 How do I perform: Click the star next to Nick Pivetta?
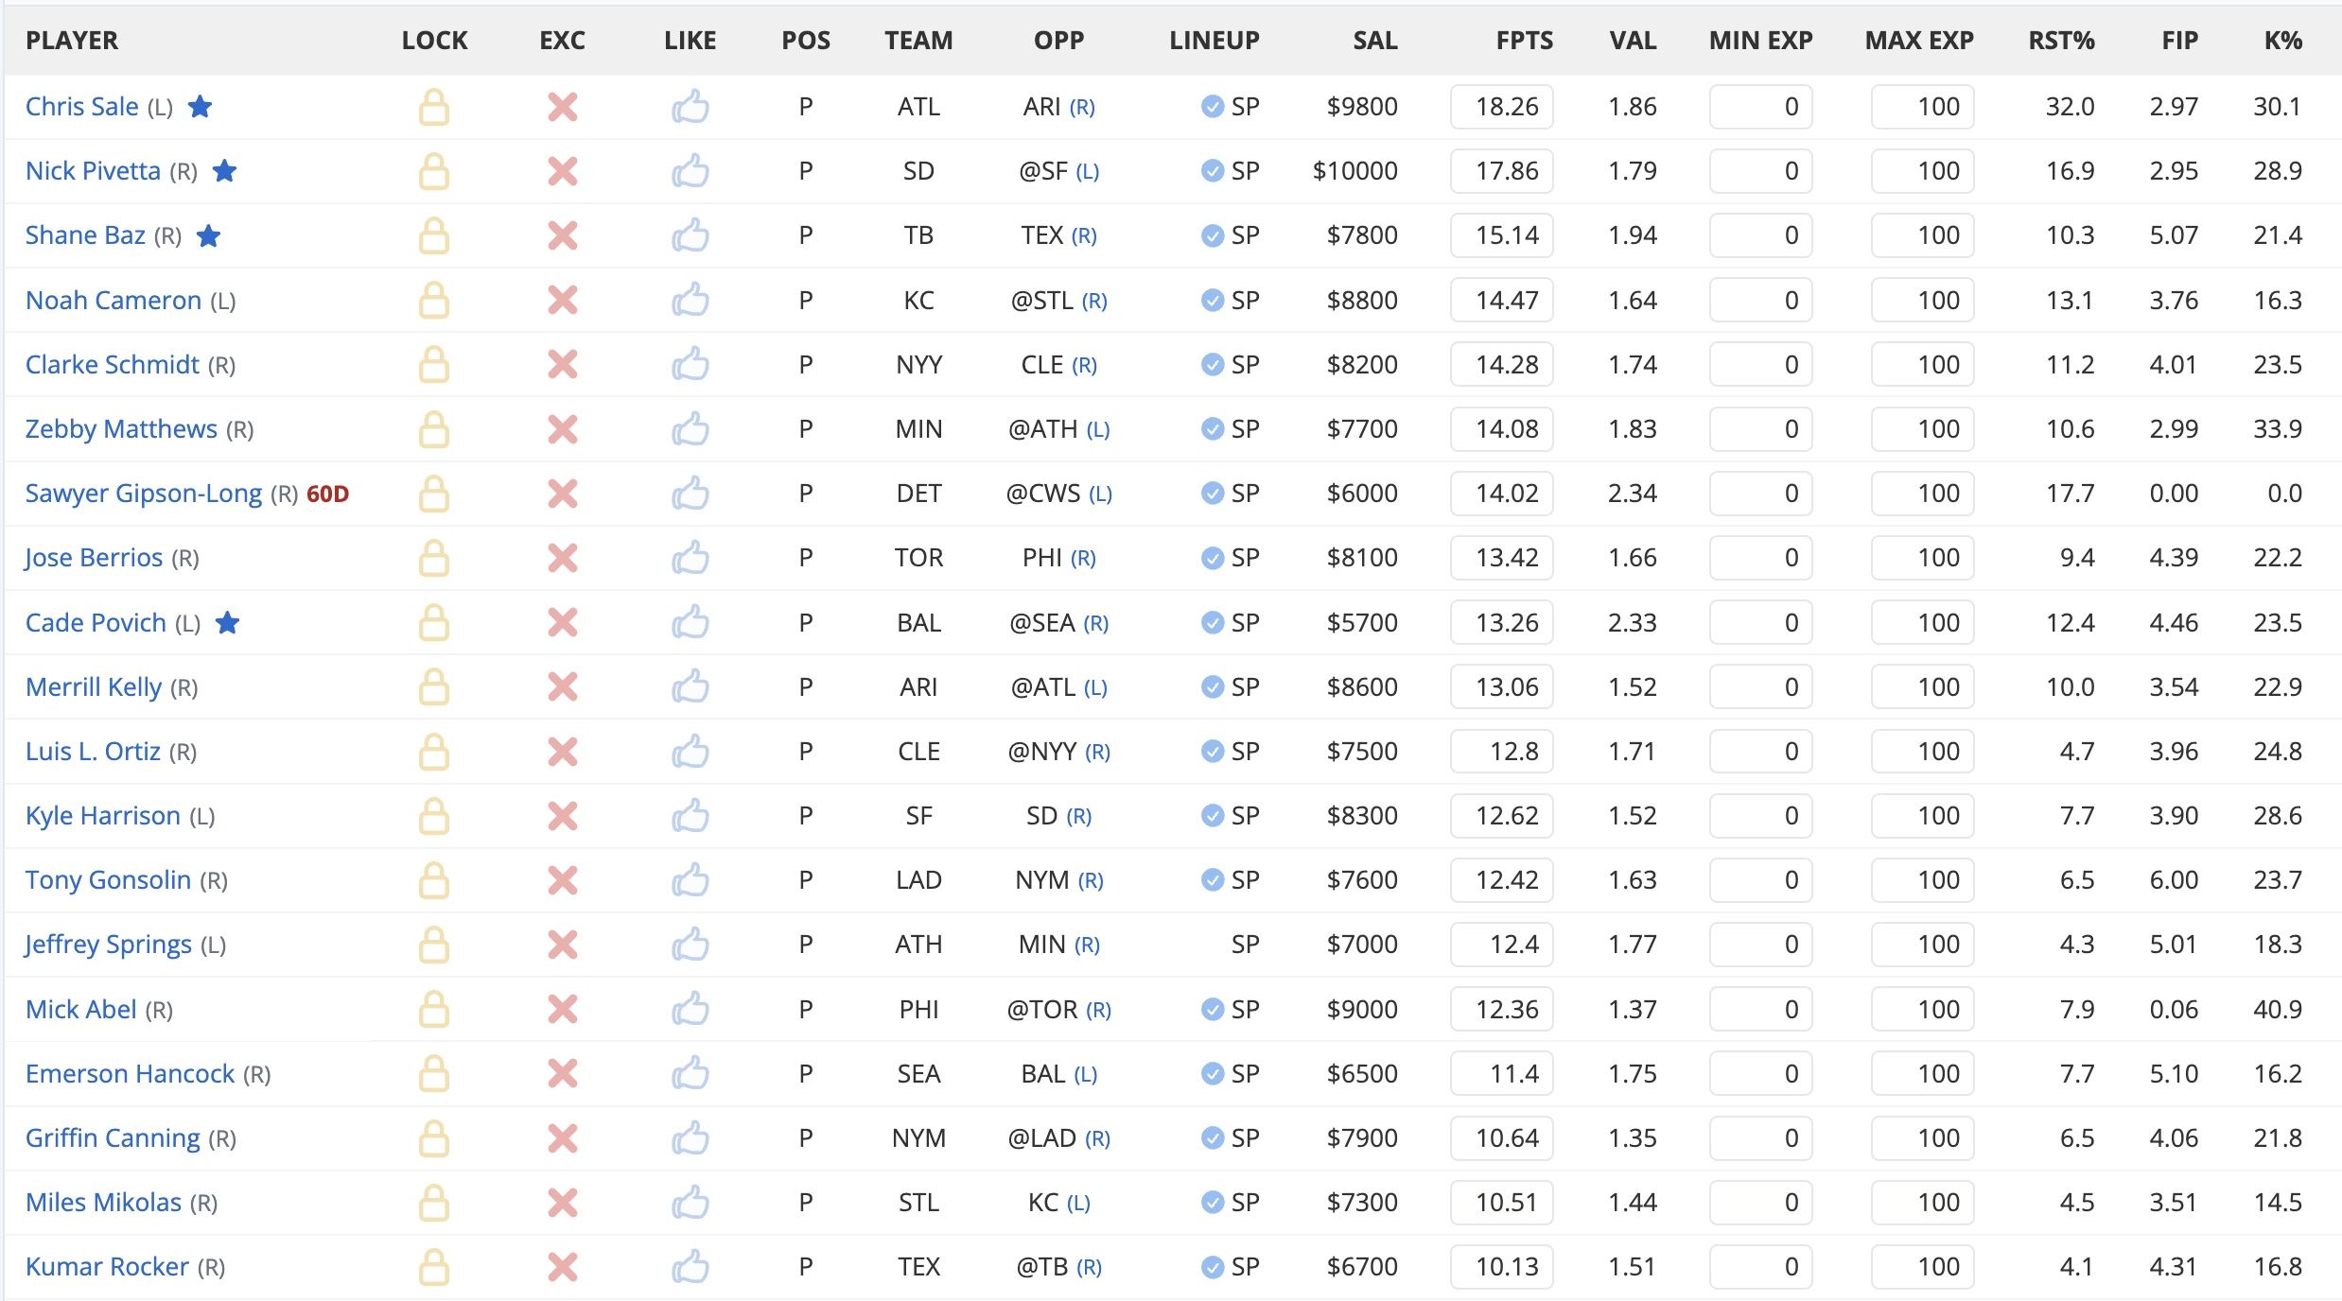pos(224,170)
